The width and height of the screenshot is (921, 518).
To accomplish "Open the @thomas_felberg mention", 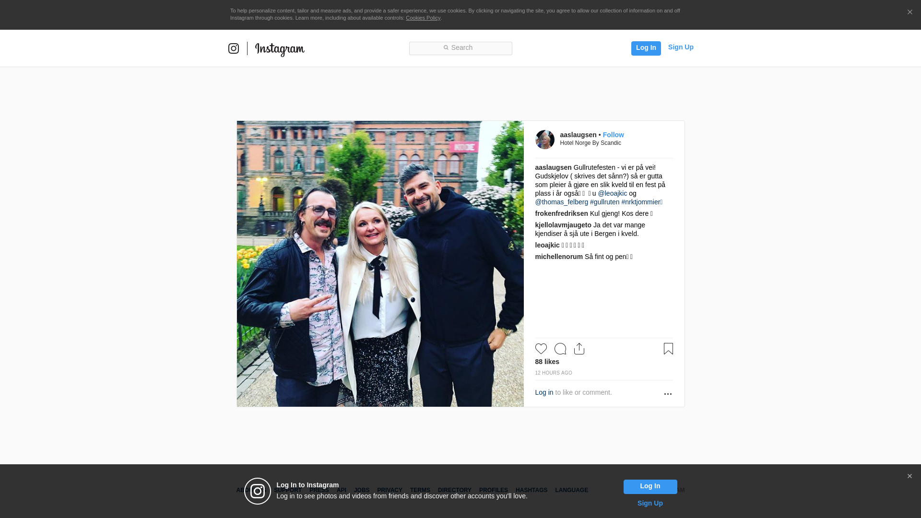I will point(561,202).
